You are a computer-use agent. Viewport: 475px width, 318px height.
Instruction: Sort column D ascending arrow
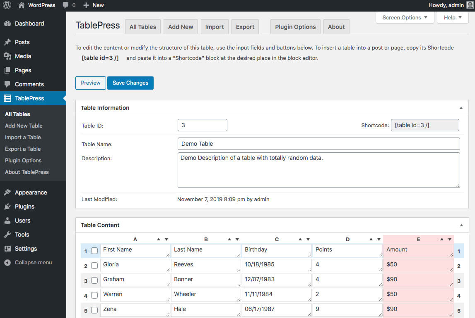click(x=371, y=239)
